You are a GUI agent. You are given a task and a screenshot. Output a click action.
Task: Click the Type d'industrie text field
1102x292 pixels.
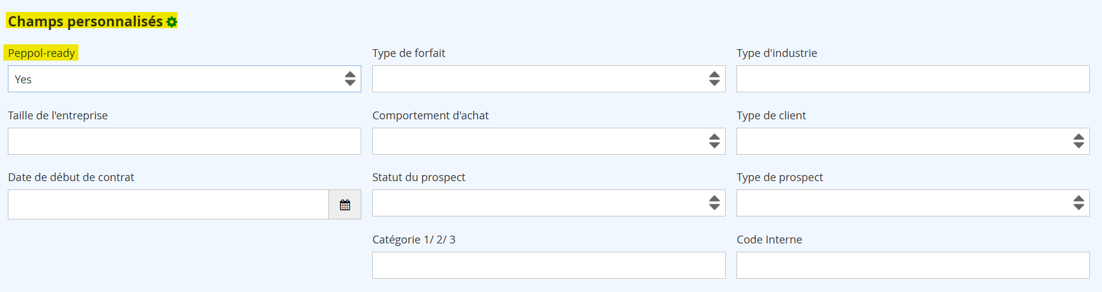pos(913,79)
